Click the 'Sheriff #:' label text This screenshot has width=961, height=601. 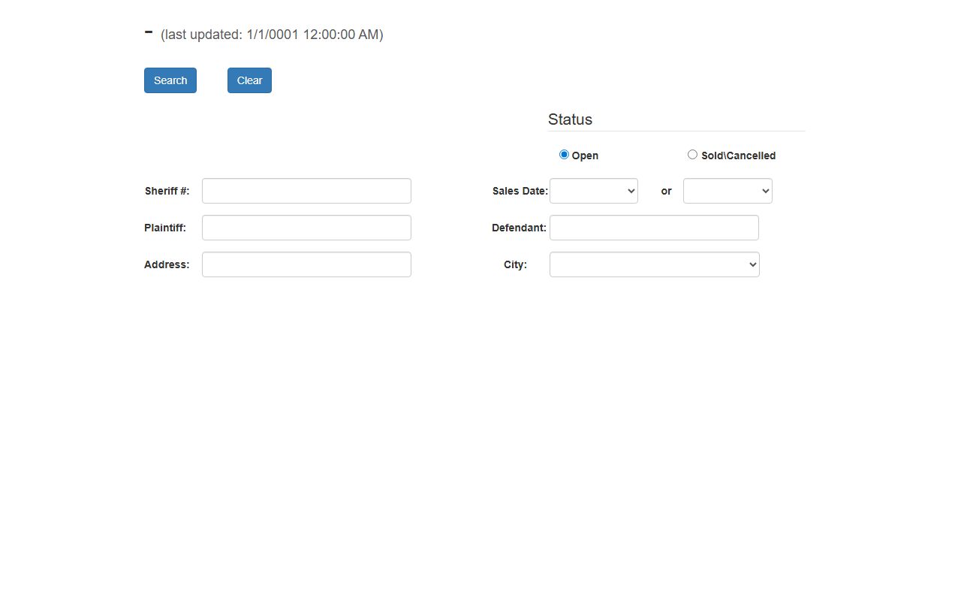coord(167,191)
